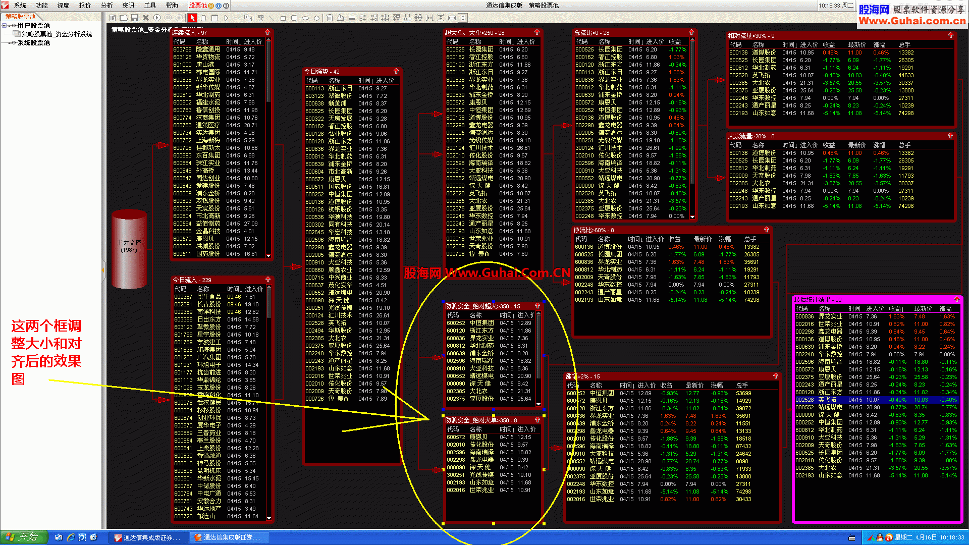Center selected boxes horizontally
Viewport: 969px width, 545px height.
coord(385,18)
